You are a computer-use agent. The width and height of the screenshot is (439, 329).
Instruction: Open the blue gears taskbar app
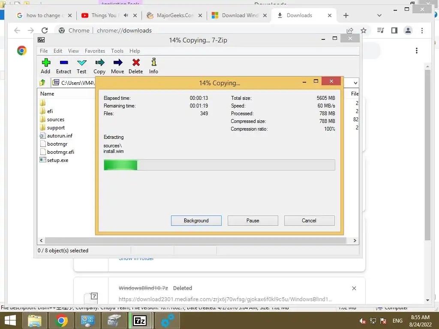pos(168,320)
